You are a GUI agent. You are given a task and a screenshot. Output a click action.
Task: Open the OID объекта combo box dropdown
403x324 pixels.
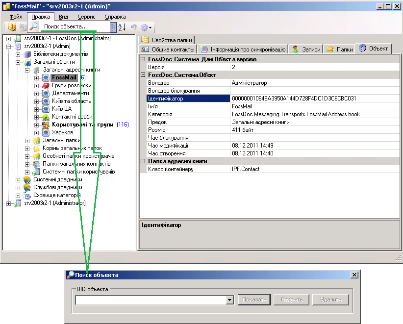pyautogui.click(x=229, y=300)
